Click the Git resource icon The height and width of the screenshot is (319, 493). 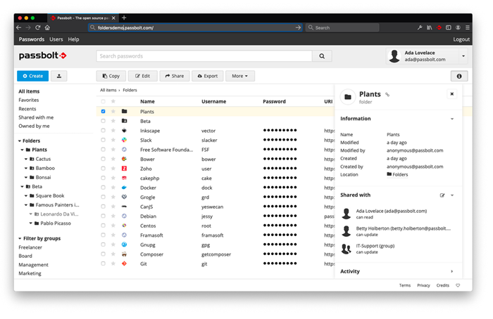pyautogui.click(x=124, y=263)
